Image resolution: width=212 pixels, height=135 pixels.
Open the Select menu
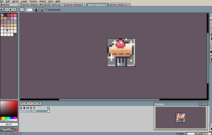43,1
